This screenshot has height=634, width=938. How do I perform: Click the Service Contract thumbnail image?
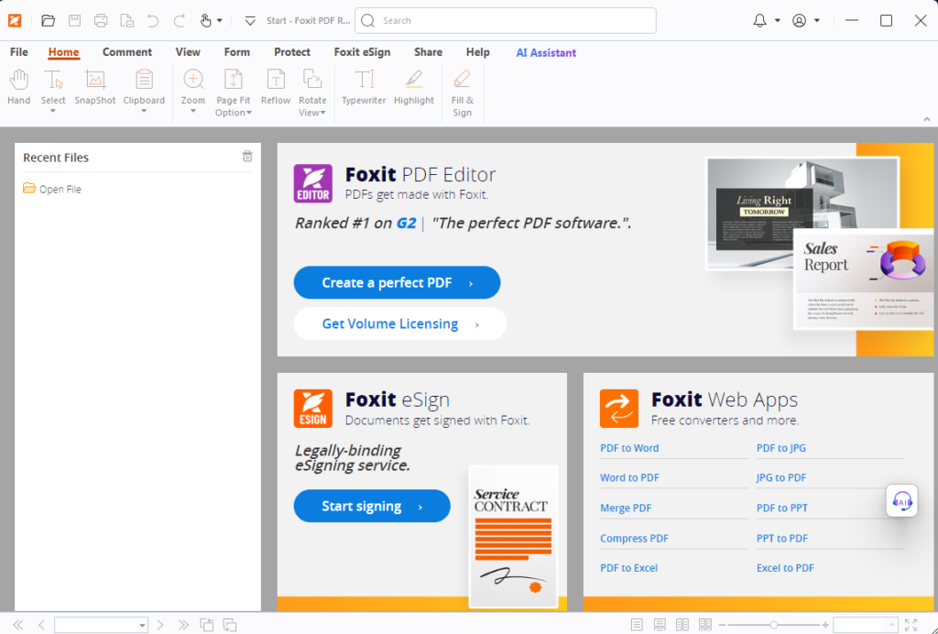[x=513, y=537]
